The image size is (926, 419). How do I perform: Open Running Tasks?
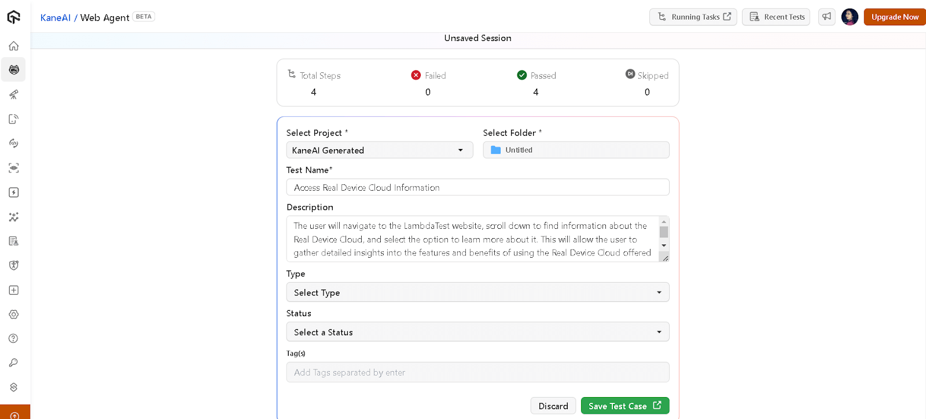693,17
